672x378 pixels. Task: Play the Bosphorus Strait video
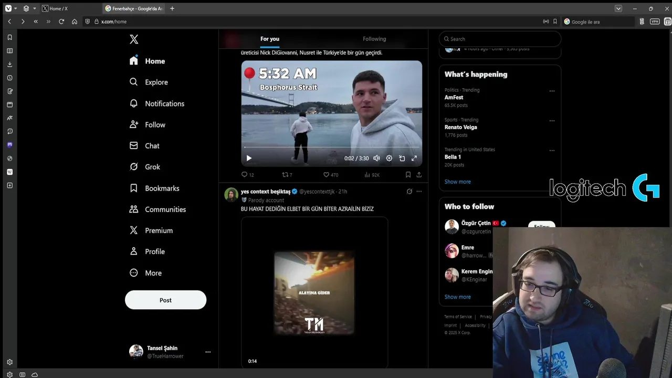pyautogui.click(x=249, y=158)
